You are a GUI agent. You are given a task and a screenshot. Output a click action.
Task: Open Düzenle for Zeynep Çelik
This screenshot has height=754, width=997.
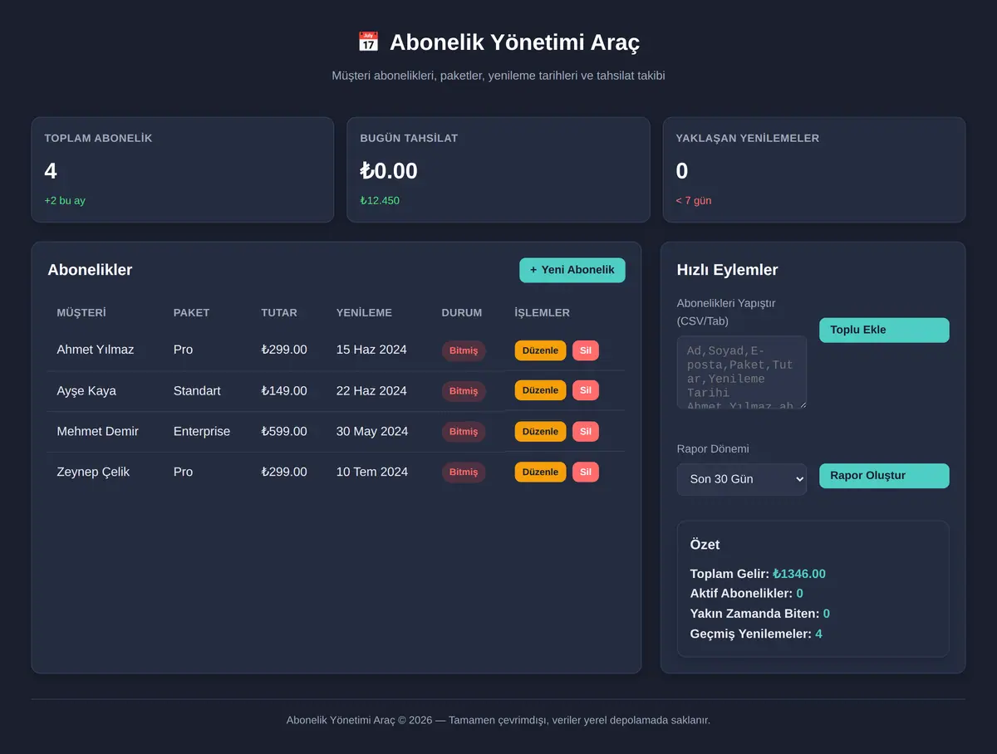pyautogui.click(x=540, y=472)
